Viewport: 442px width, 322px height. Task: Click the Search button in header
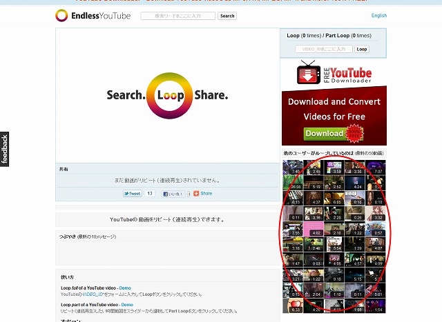[227, 16]
